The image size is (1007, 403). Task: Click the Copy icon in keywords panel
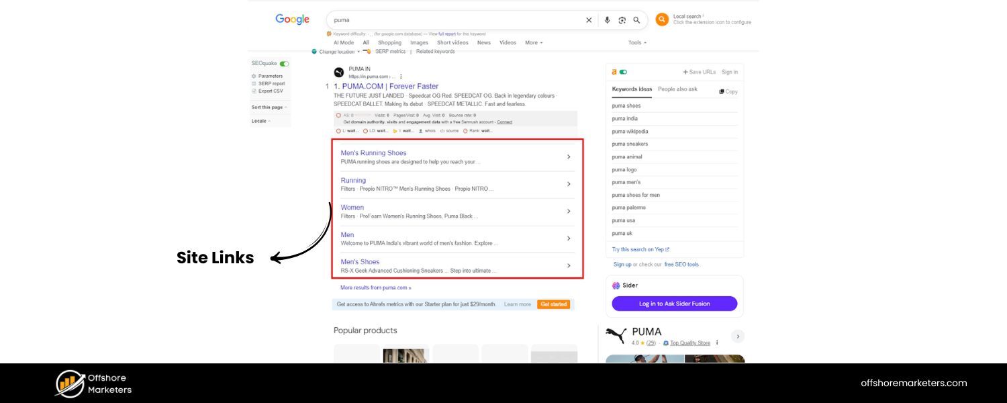tap(728, 91)
